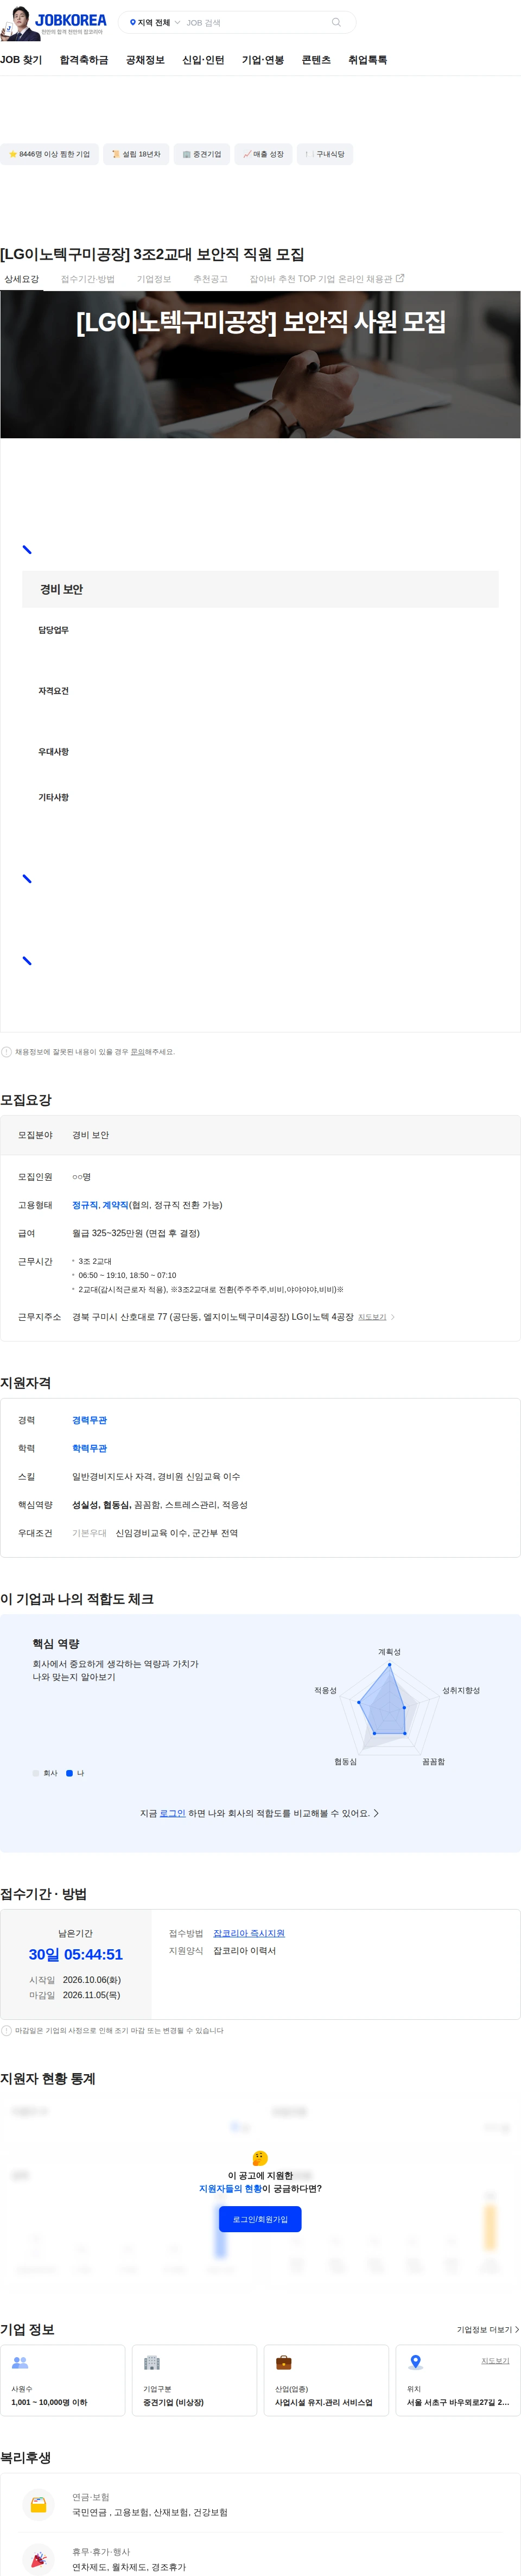This screenshot has height=2576, width=521.
Task: Click the 나 blue legend dot
Action: tap(69, 1773)
